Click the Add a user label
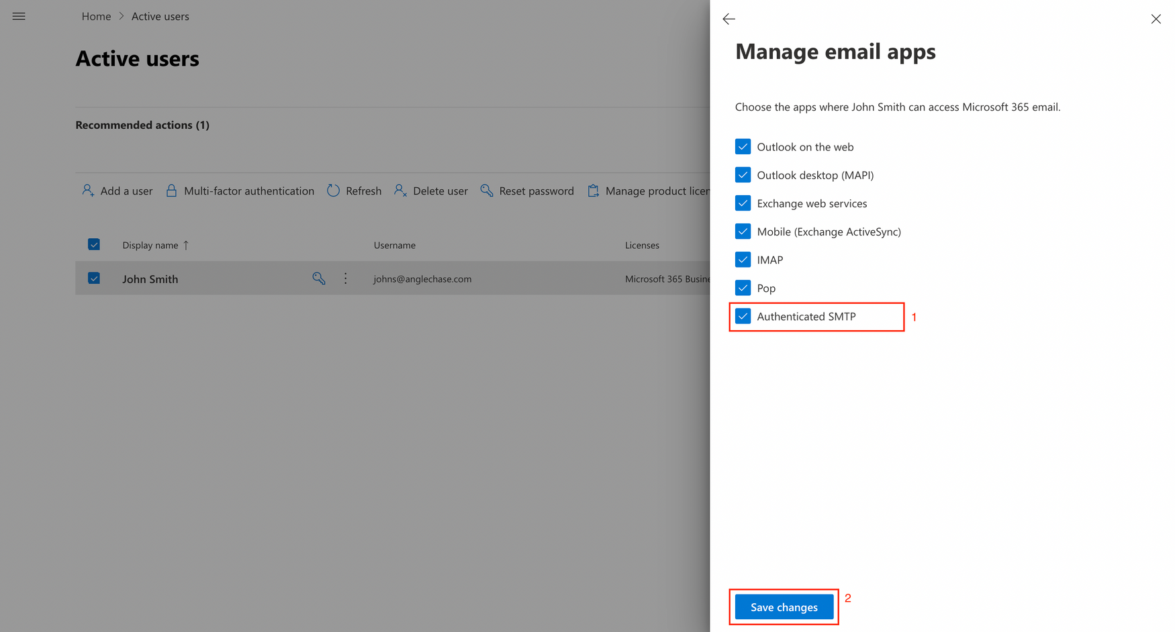This screenshot has width=1175, height=632. pos(126,191)
